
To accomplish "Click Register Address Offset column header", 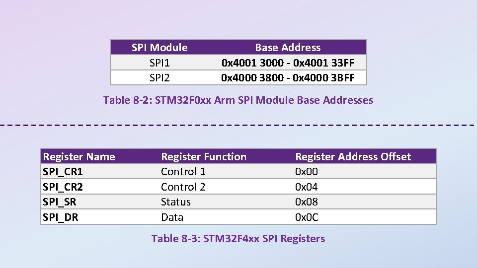I will (x=353, y=157).
